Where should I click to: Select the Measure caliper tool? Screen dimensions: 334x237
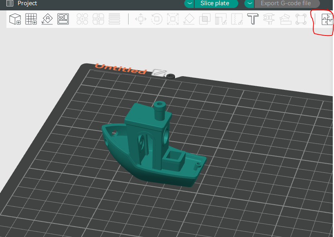[269, 19]
